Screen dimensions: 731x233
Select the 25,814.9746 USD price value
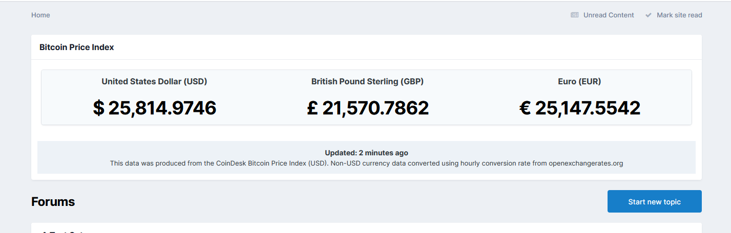tap(162, 108)
